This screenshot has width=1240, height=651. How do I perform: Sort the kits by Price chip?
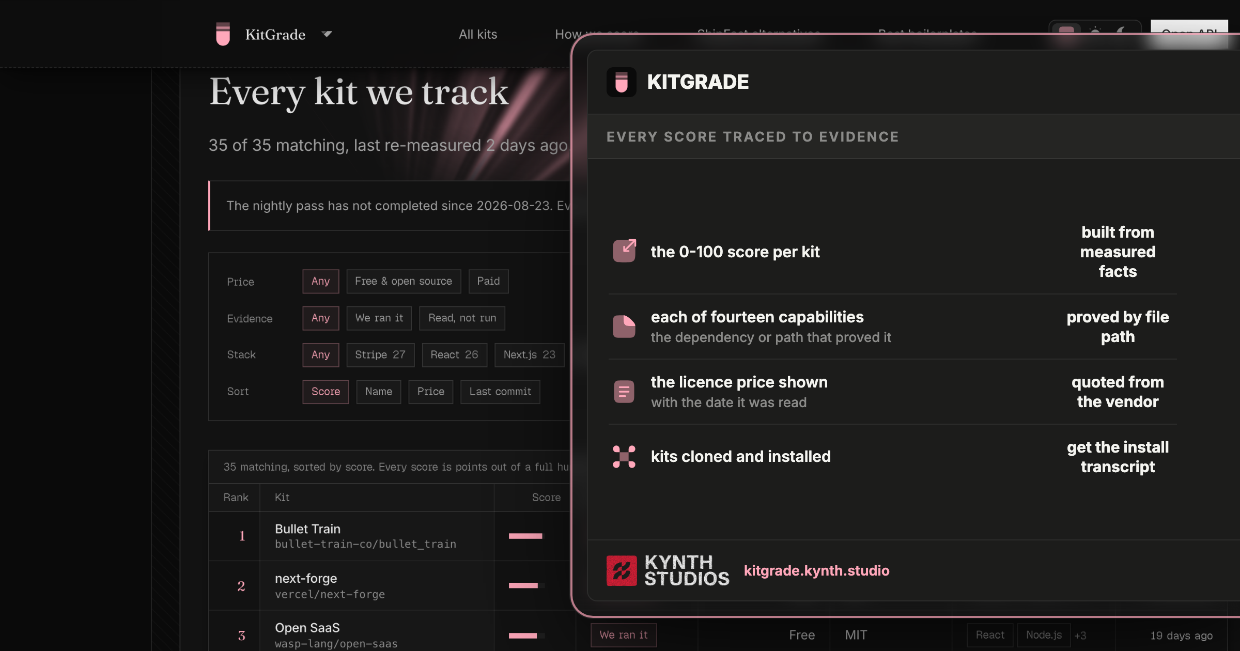[431, 392]
